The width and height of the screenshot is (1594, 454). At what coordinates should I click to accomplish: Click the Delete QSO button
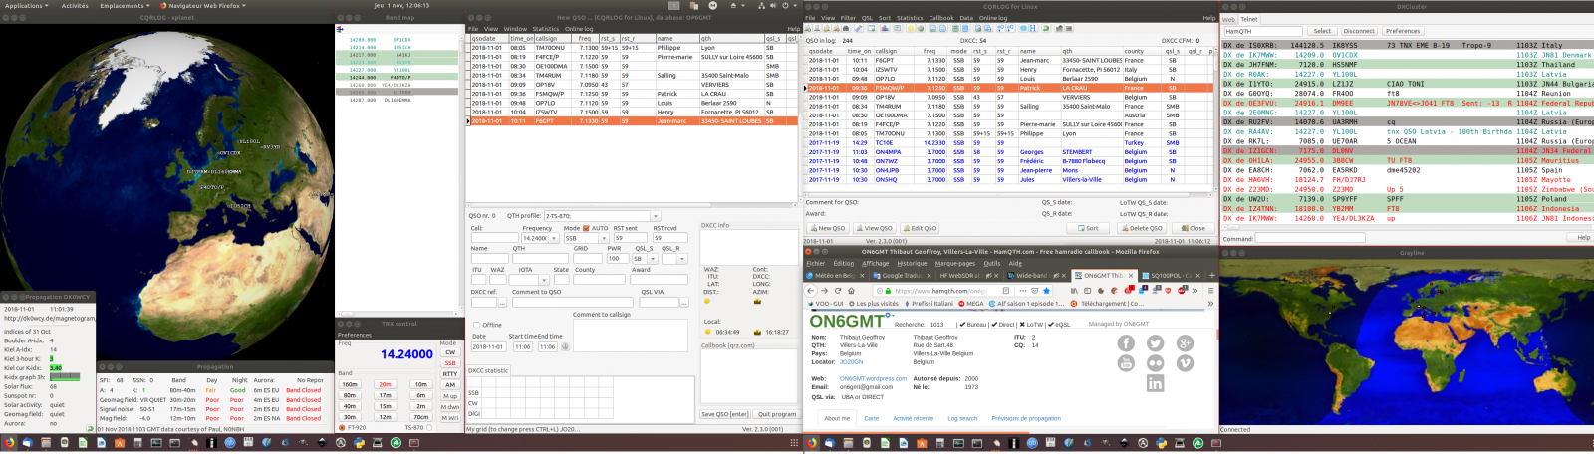[1143, 228]
